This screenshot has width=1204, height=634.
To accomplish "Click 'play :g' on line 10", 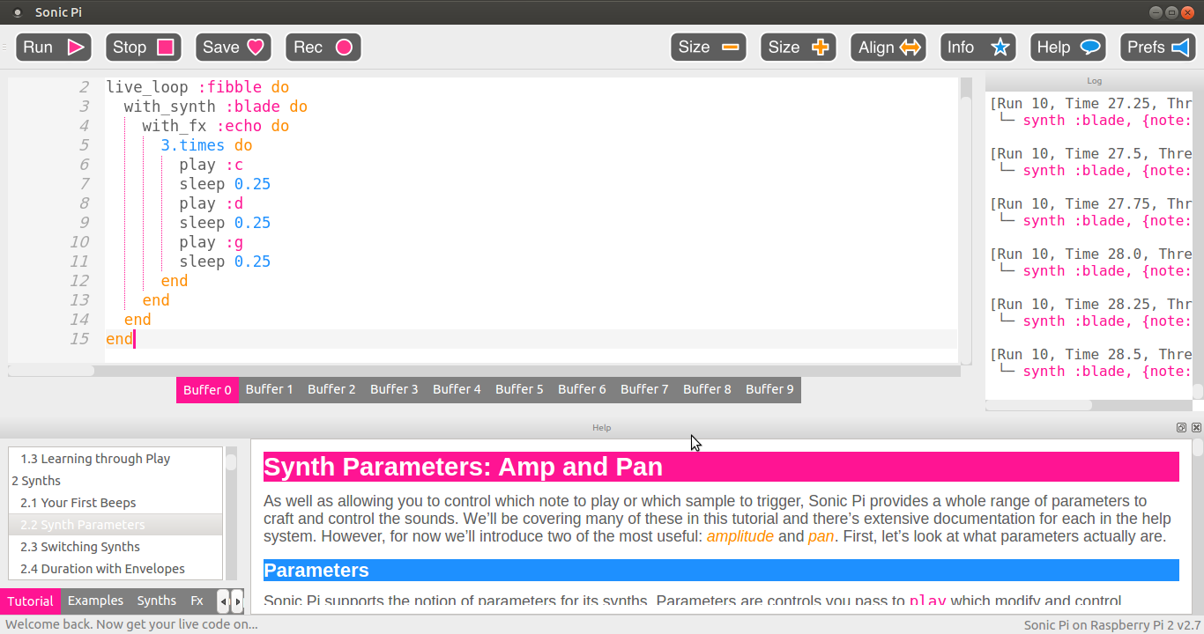I will 211,242.
